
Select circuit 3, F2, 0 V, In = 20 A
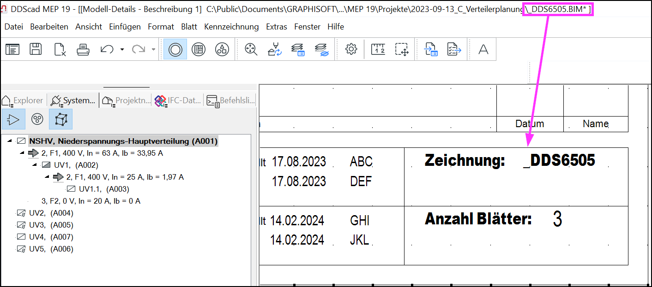91,201
